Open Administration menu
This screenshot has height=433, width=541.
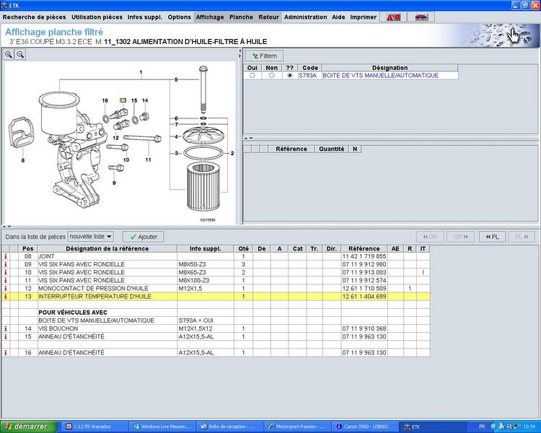305,17
